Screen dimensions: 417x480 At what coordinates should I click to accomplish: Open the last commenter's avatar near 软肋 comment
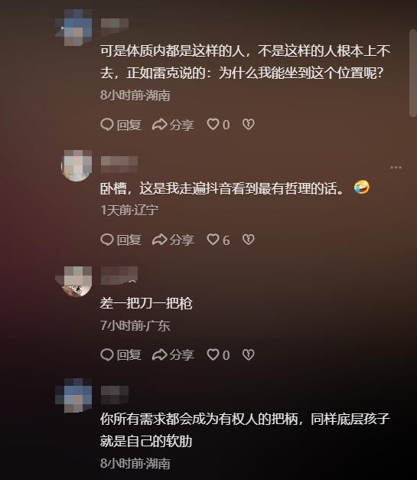[73, 396]
